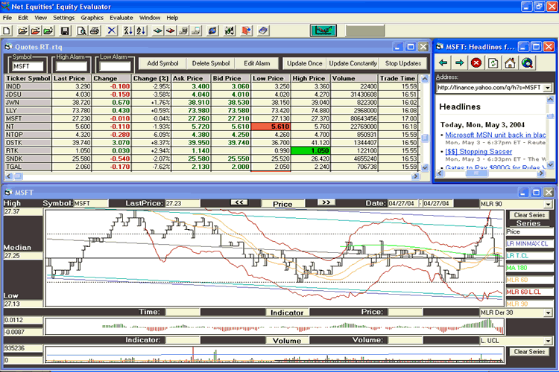This screenshot has width=559, height=372.
Task: Click the Ticker Symbol column header
Action: coord(28,78)
